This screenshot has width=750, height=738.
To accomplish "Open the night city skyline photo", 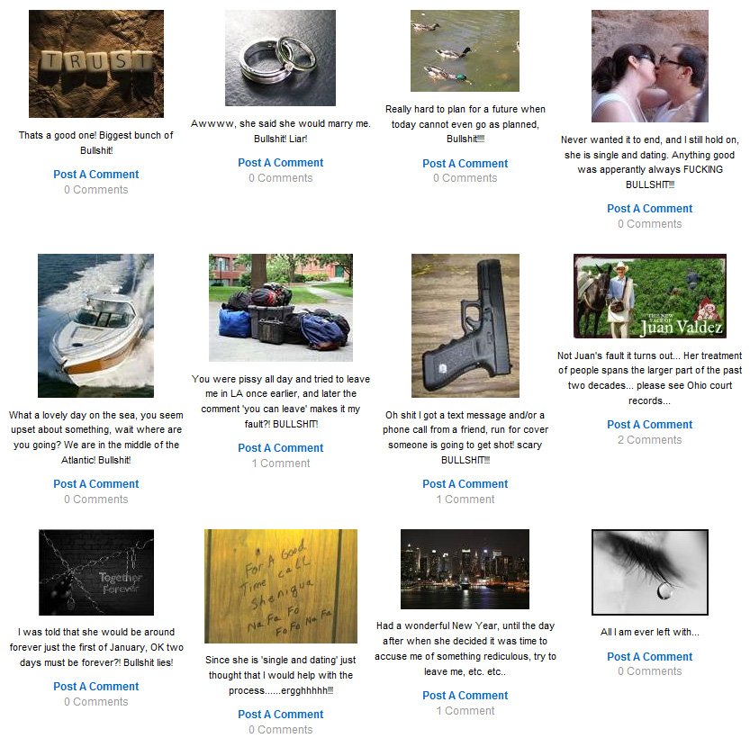I will [465, 569].
